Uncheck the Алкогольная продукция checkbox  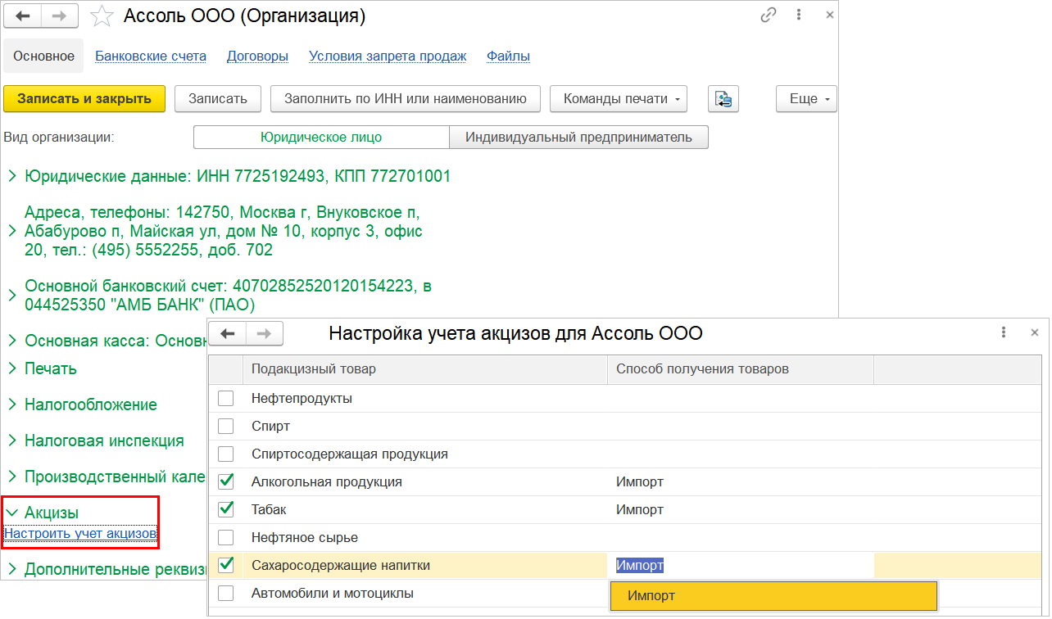(226, 482)
